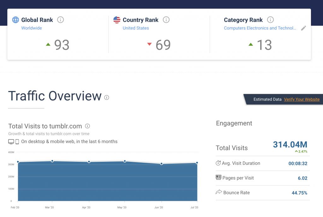The height and width of the screenshot is (217, 323).
Task: Click the 44.75% bounce rate value
Action: pyautogui.click(x=300, y=193)
